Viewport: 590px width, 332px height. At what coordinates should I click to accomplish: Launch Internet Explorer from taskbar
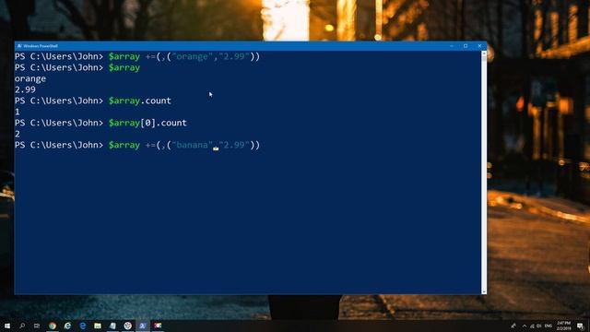click(x=67, y=326)
